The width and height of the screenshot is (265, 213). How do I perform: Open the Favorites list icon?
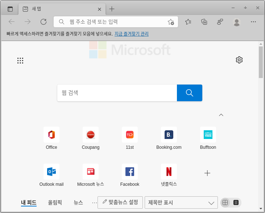click(188, 22)
